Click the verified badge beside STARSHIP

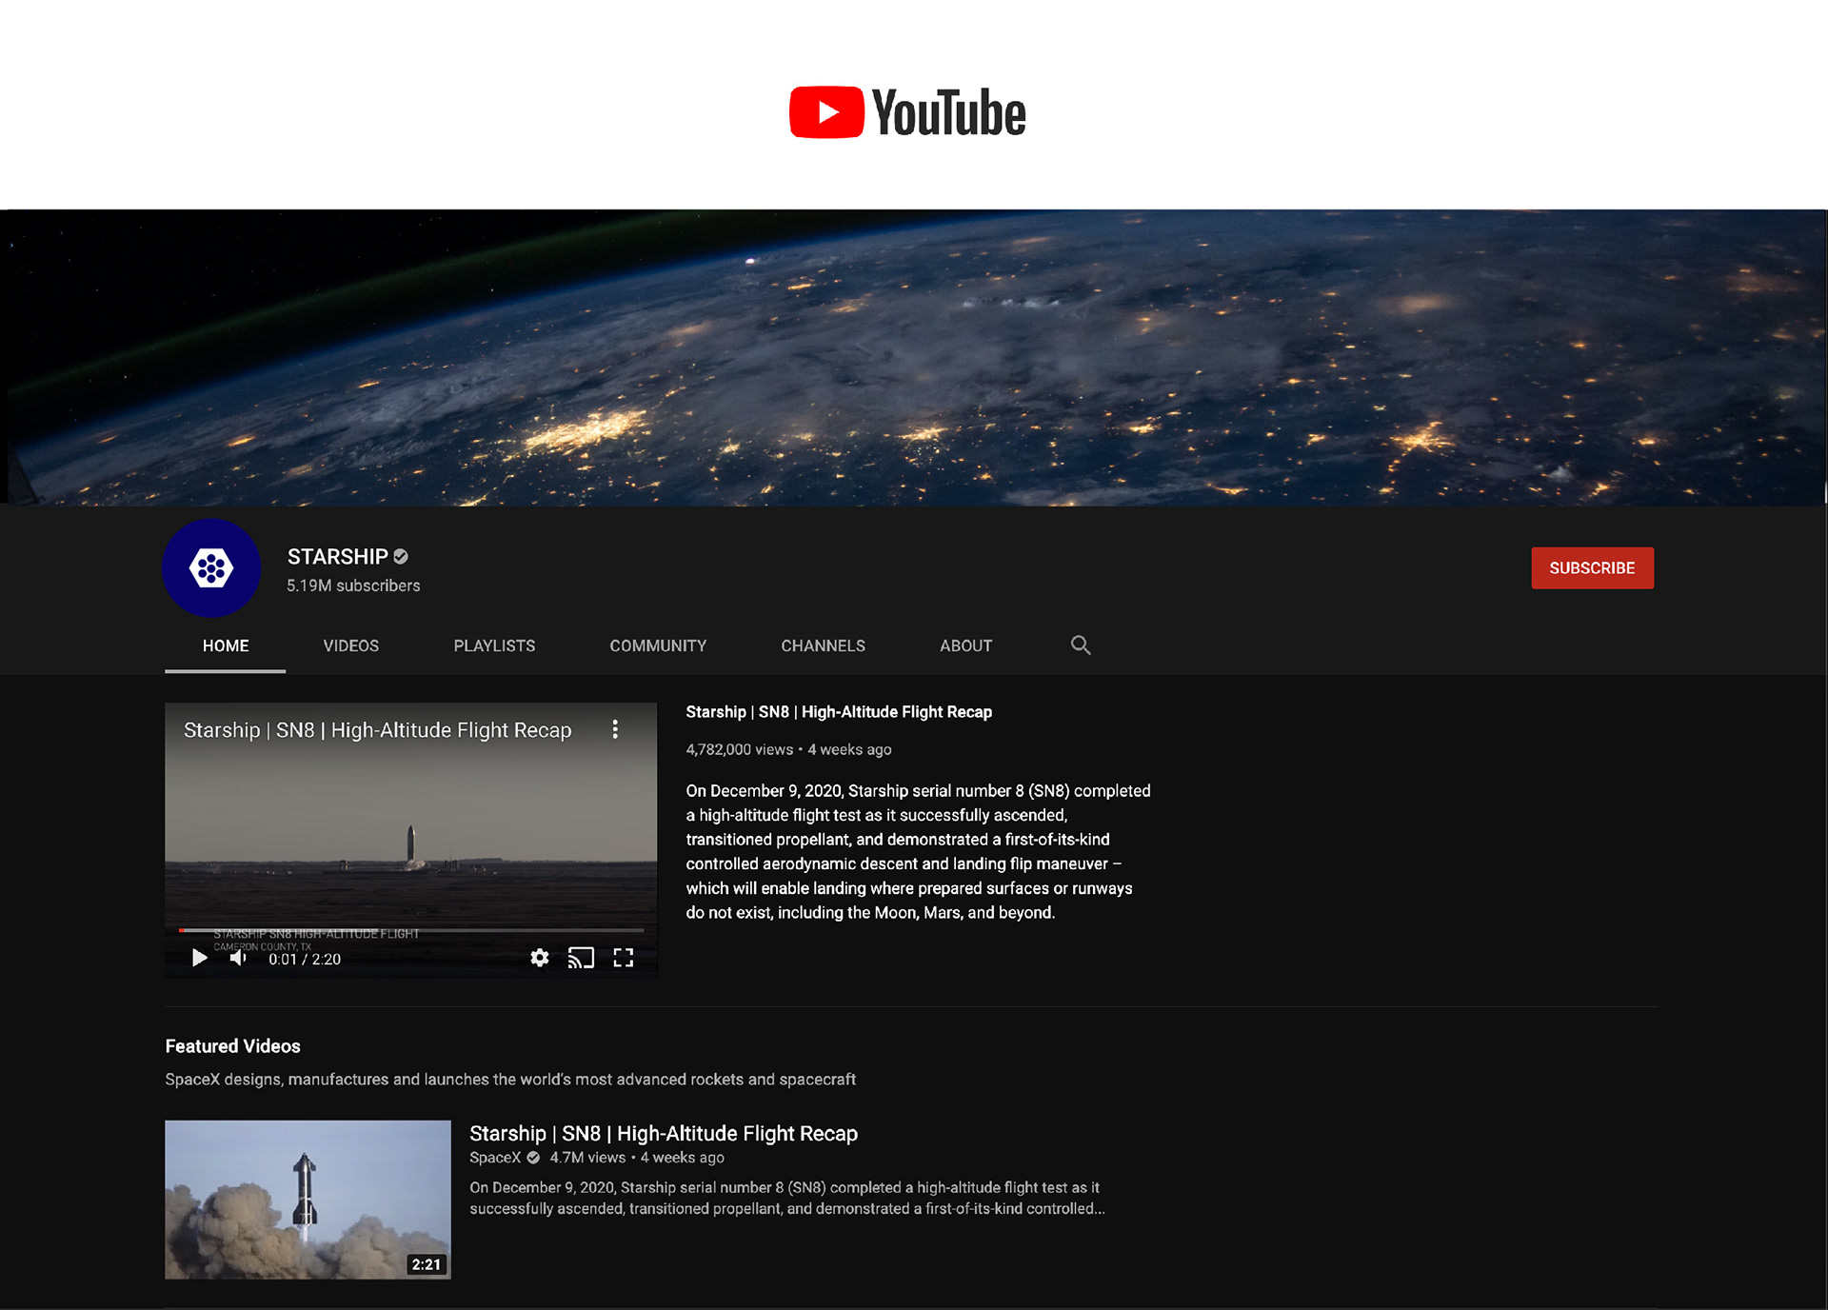[401, 556]
